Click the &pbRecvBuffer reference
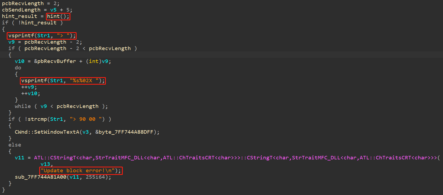The height and width of the screenshot is (195, 443). [55, 61]
